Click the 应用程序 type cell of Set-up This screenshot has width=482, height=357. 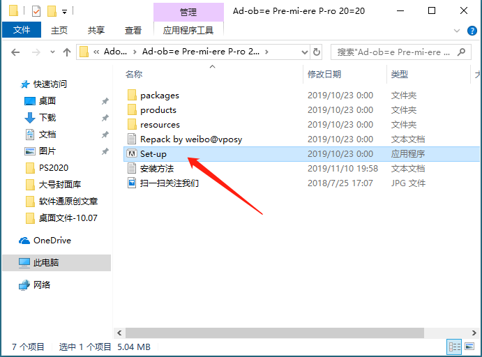(x=408, y=154)
